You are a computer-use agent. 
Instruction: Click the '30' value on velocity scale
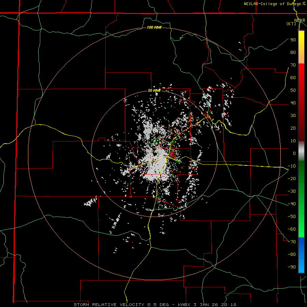pyautogui.click(x=293, y=116)
